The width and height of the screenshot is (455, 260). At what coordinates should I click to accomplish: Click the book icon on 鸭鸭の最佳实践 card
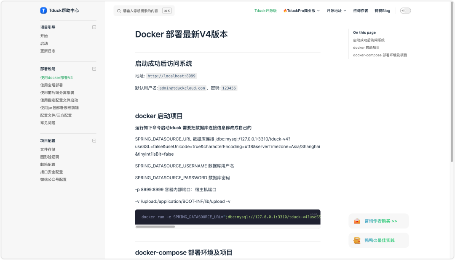coord(357,241)
